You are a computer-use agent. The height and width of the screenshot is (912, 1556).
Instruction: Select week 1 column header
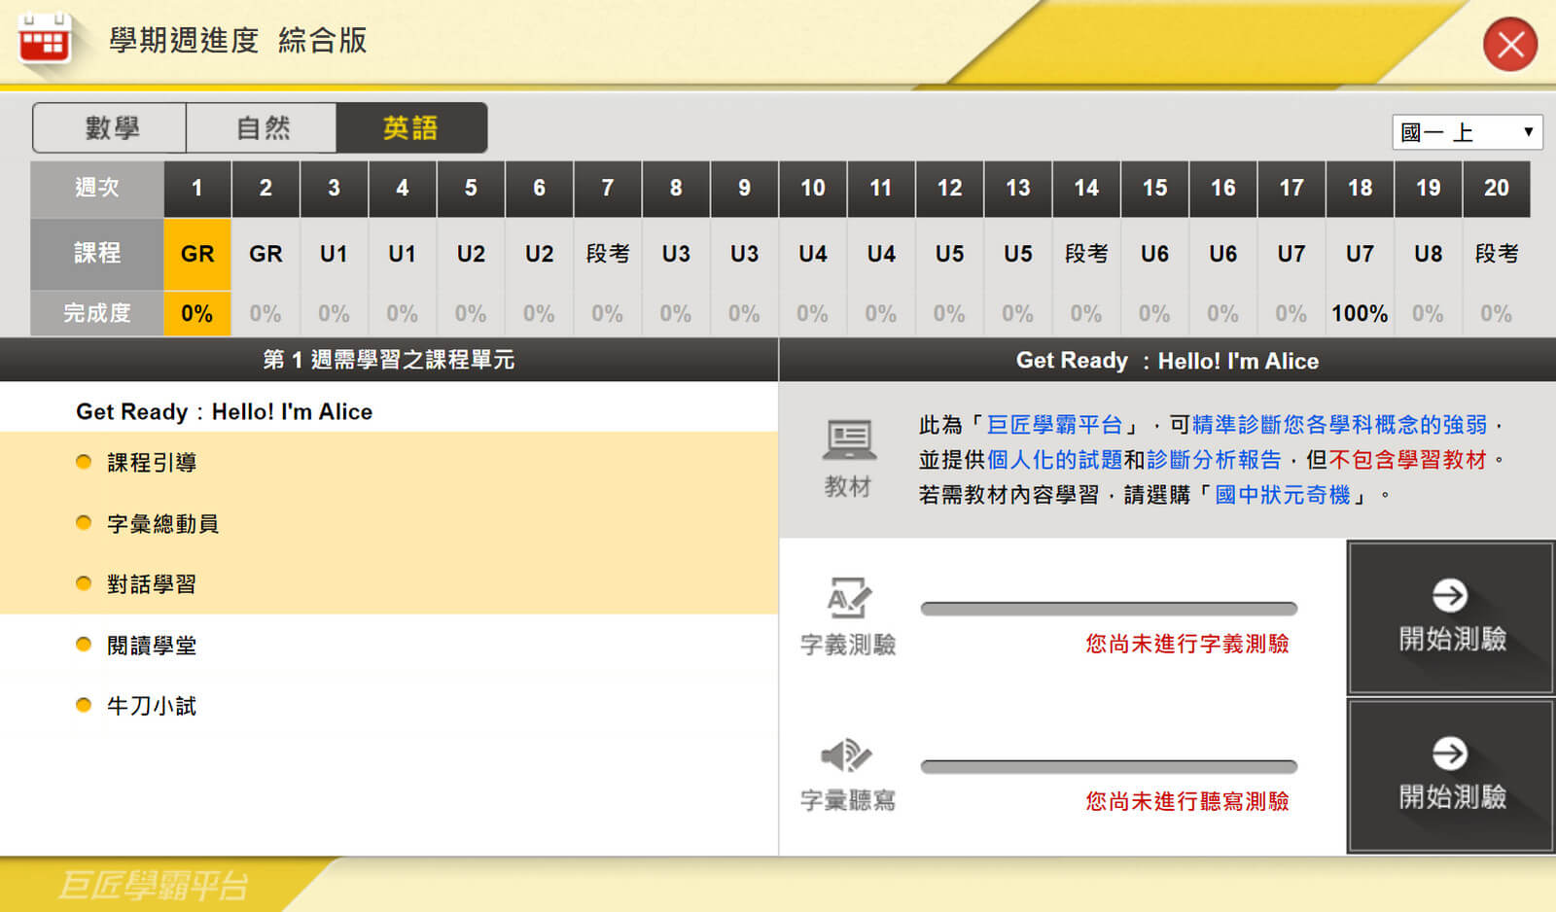click(197, 189)
